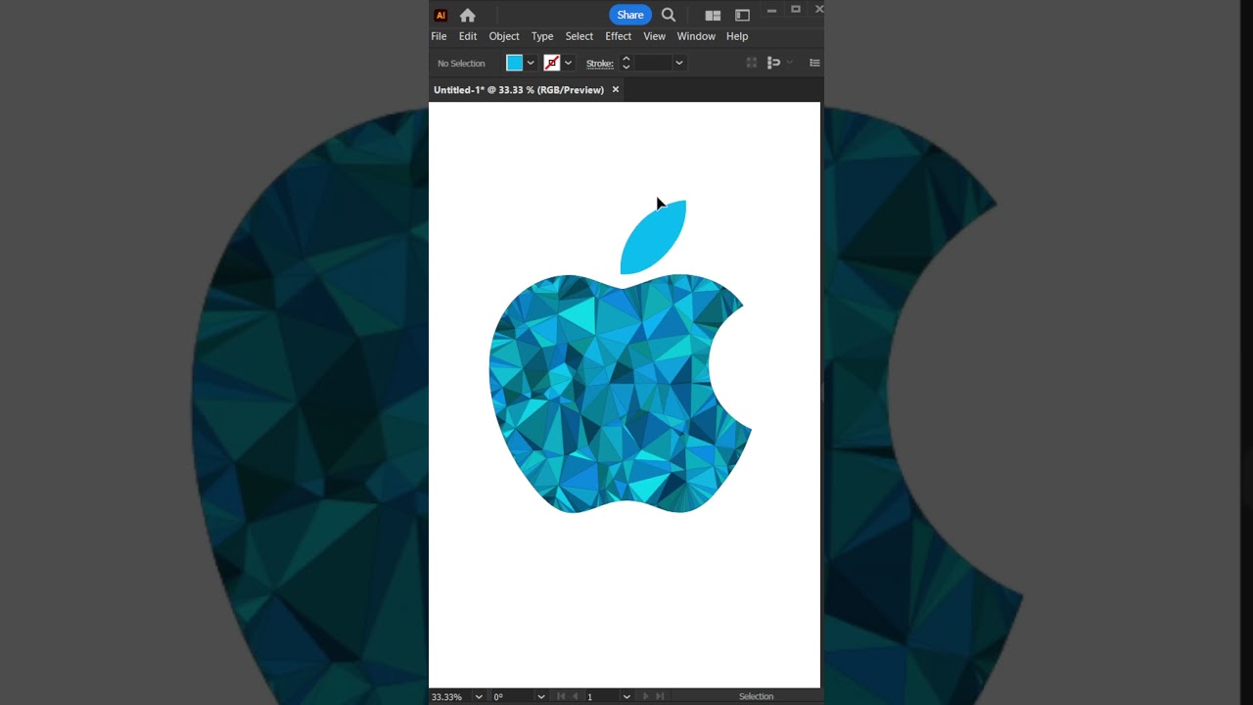
Task: Click the align selection icon in control bar
Action: [x=773, y=63]
